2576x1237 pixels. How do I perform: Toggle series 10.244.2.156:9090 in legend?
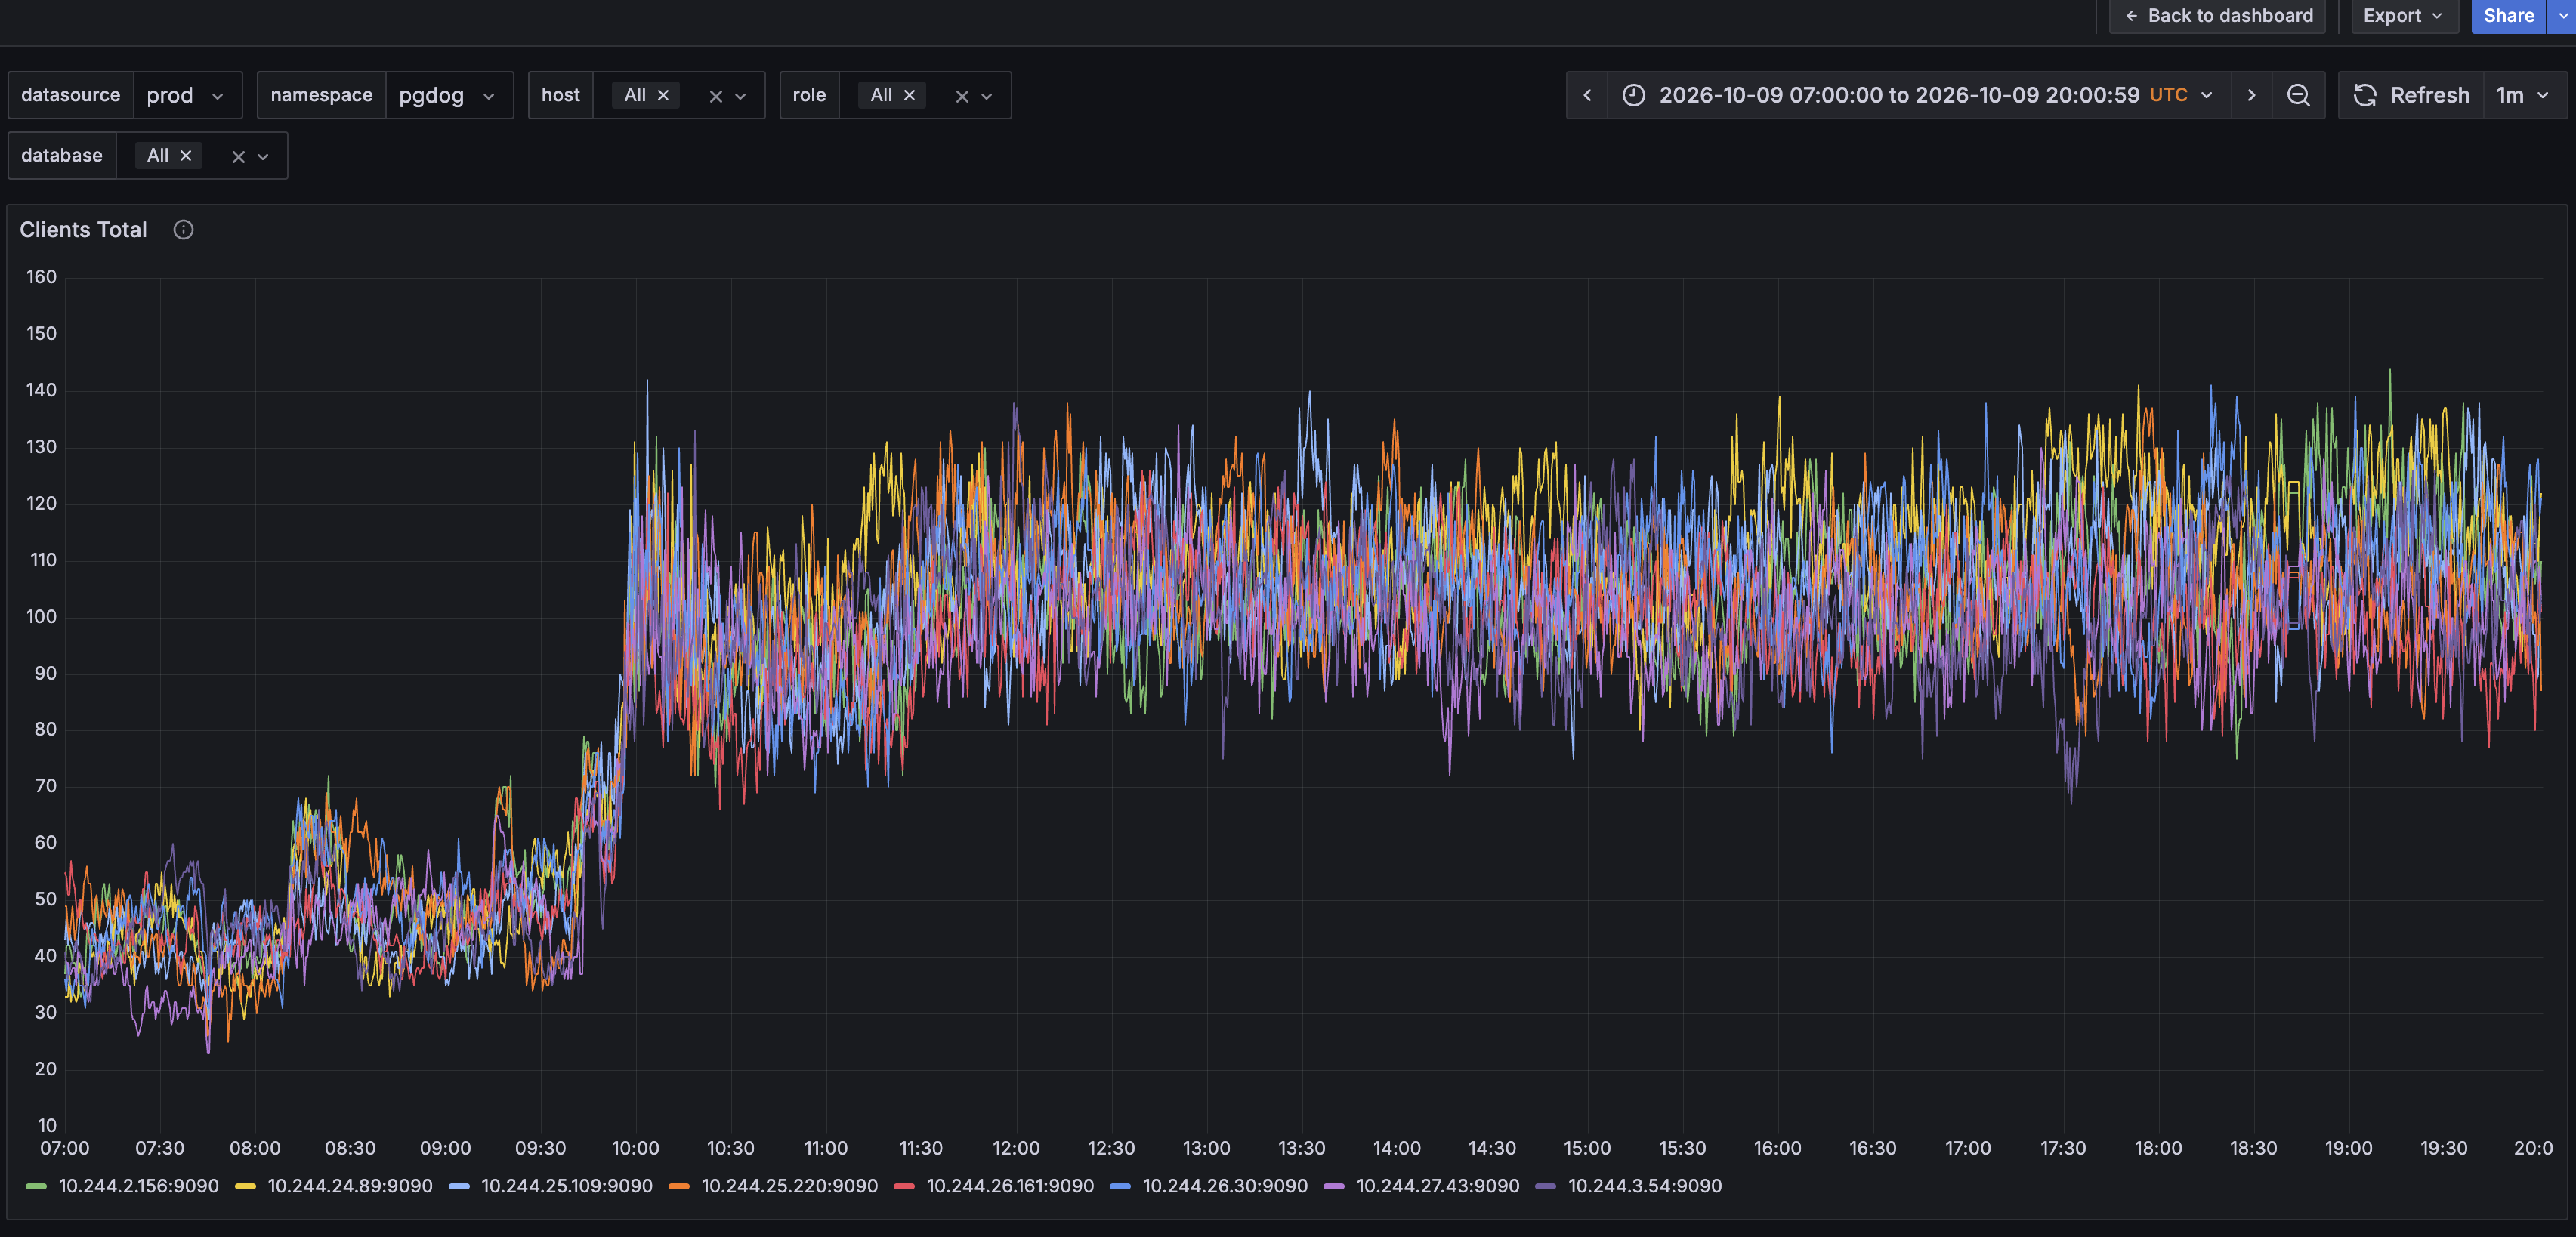tap(138, 1186)
